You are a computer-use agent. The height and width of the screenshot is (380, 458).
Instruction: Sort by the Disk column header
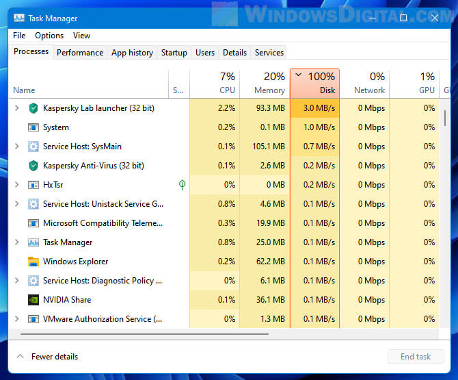coord(315,84)
